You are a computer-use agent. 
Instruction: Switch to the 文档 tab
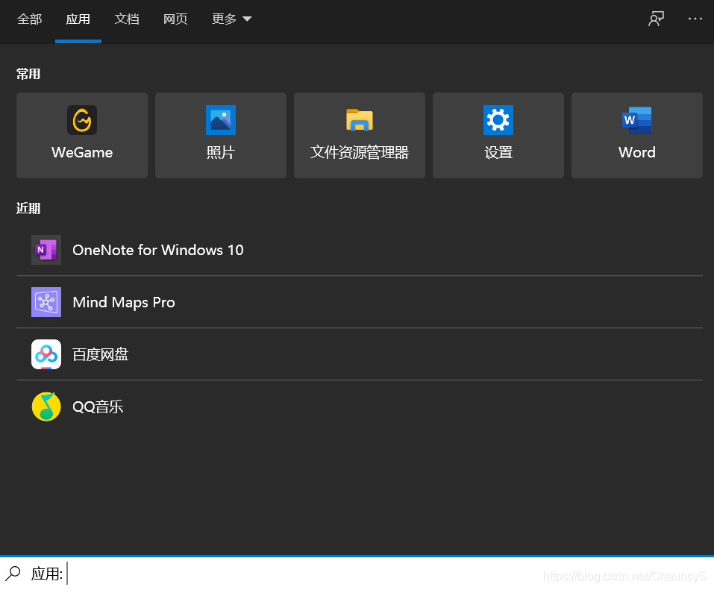127,19
